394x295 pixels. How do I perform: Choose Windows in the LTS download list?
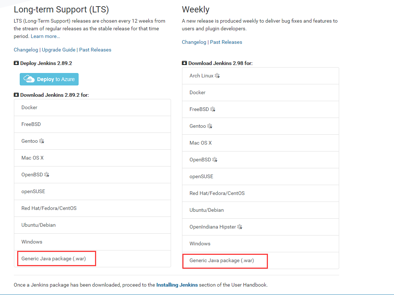(x=32, y=242)
